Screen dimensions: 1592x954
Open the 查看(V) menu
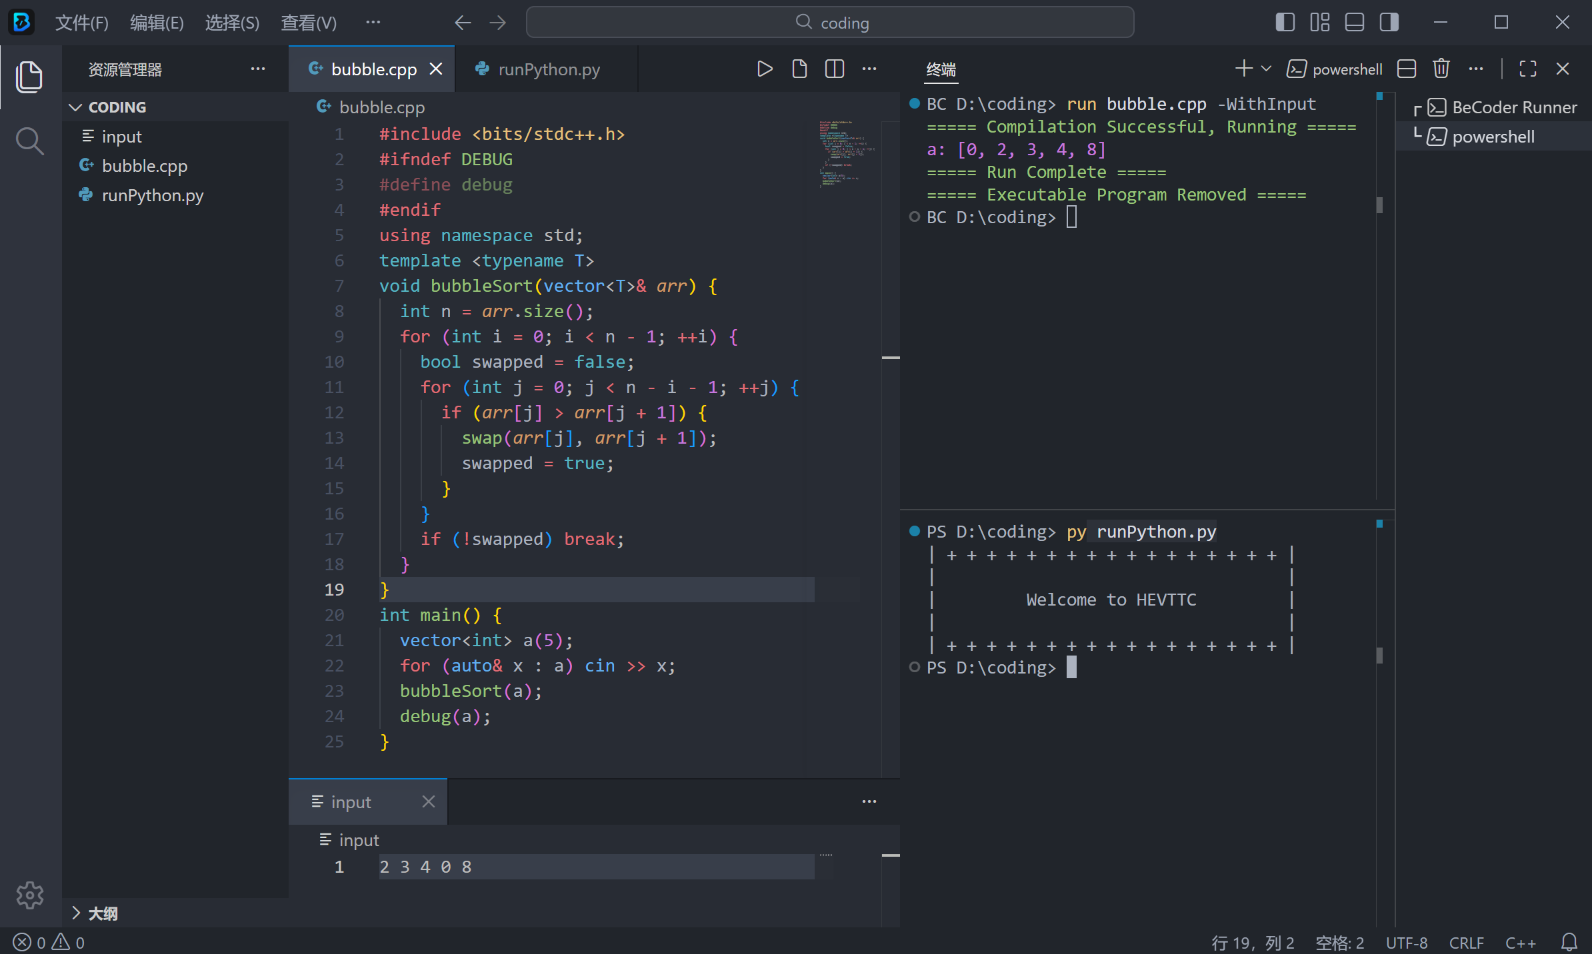click(309, 23)
